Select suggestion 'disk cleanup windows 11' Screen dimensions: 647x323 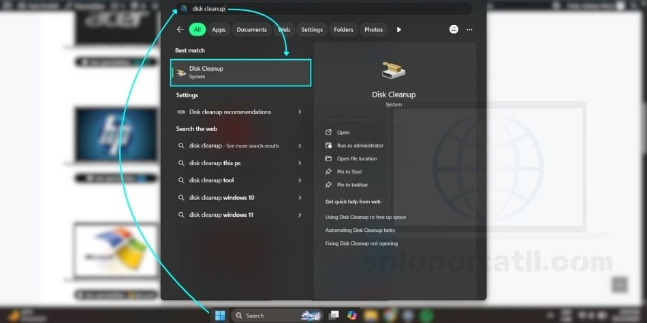pos(239,215)
